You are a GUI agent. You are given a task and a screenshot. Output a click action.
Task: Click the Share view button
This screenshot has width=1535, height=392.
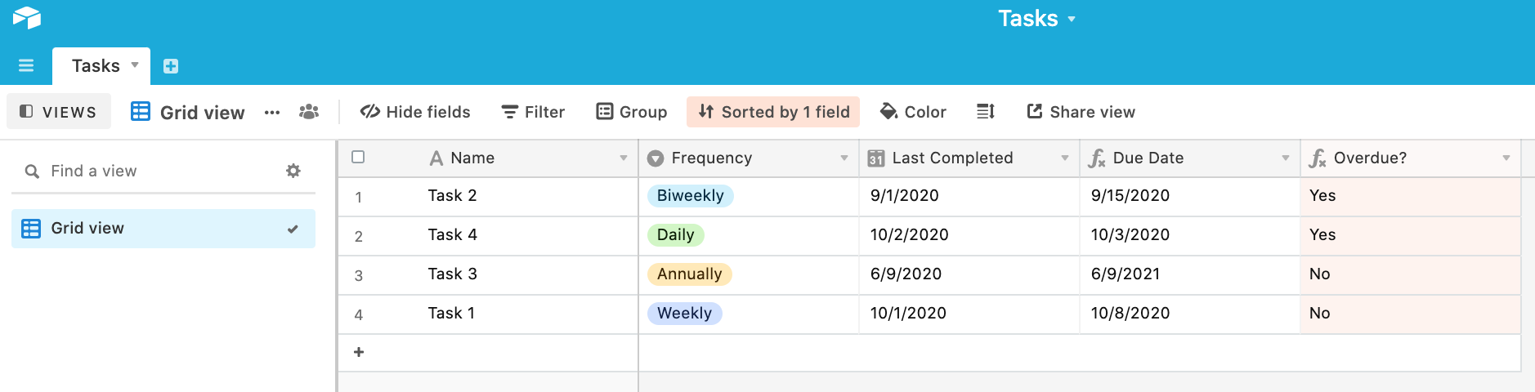click(1081, 112)
